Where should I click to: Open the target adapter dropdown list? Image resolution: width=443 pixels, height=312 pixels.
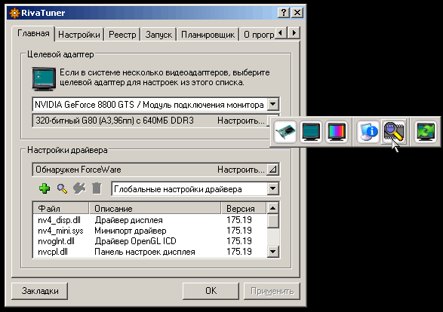pos(273,104)
